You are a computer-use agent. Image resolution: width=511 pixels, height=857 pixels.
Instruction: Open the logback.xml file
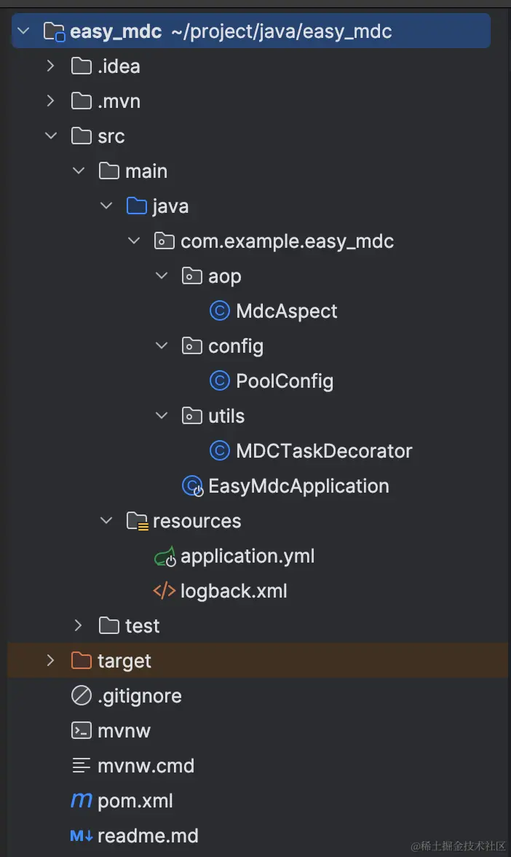[x=234, y=592]
